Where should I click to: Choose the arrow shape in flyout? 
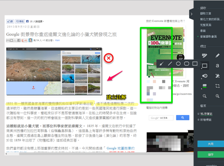pos(161,64)
